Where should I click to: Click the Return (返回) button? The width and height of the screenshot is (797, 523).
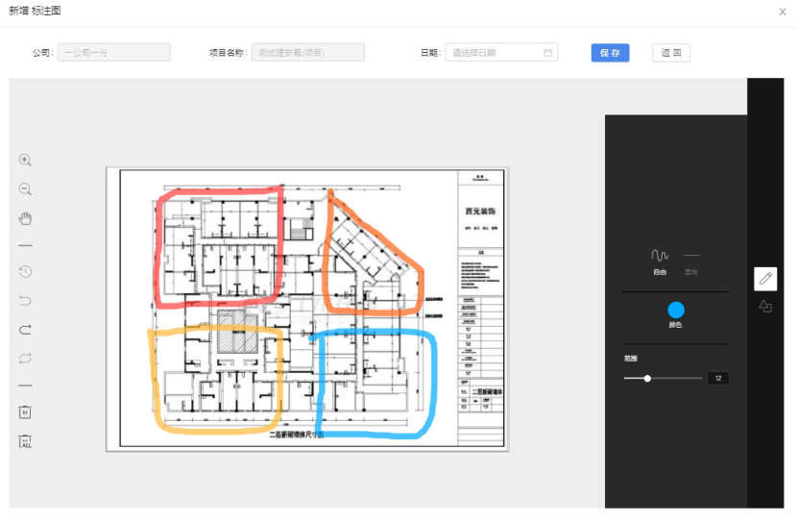pos(670,53)
